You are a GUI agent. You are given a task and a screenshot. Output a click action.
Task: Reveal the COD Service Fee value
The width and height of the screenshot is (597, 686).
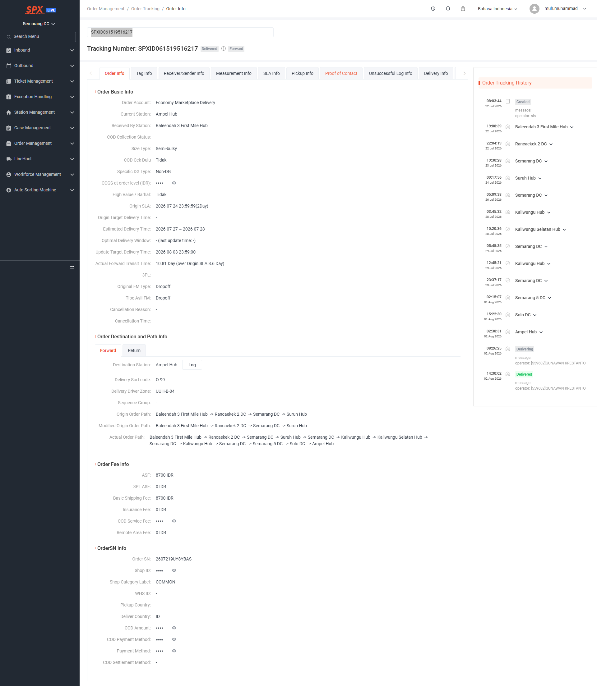click(174, 521)
